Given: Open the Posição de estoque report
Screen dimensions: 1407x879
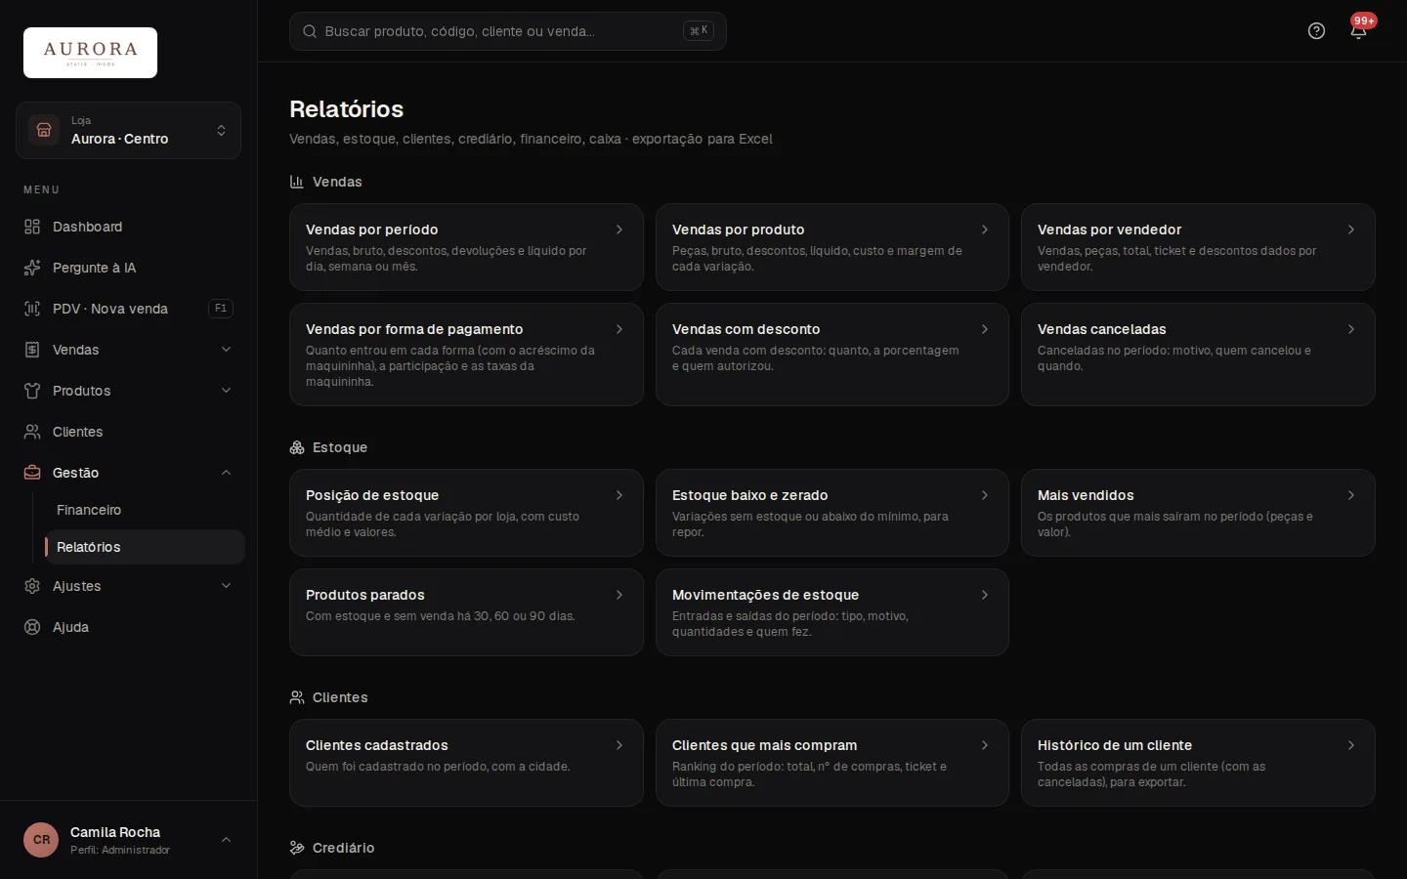Looking at the screenshot, I should [466, 513].
